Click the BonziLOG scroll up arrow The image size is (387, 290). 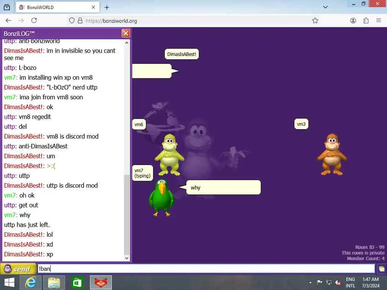click(127, 43)
